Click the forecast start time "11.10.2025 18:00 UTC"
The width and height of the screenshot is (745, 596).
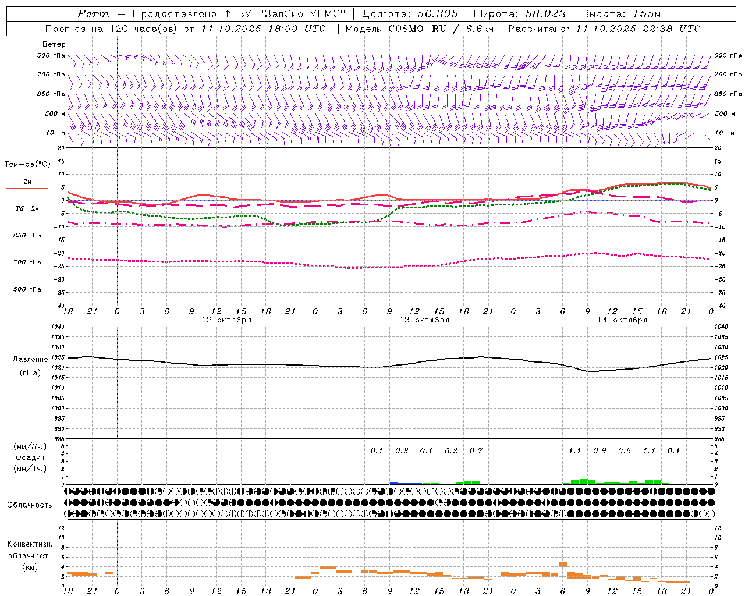coord(263,29)
